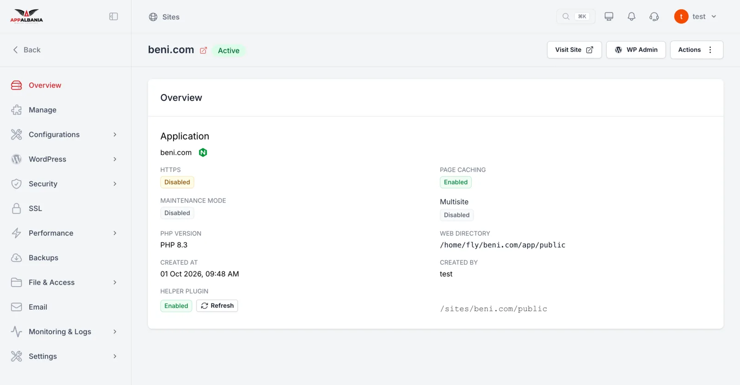Click the support headset icon

(x=654, y=17)
